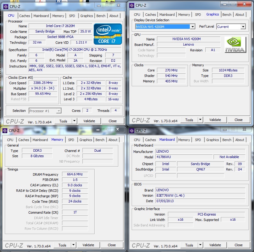Select the Graphics tab in the Memory window
This screenshot has height=252, width=254.
(86, 140)
